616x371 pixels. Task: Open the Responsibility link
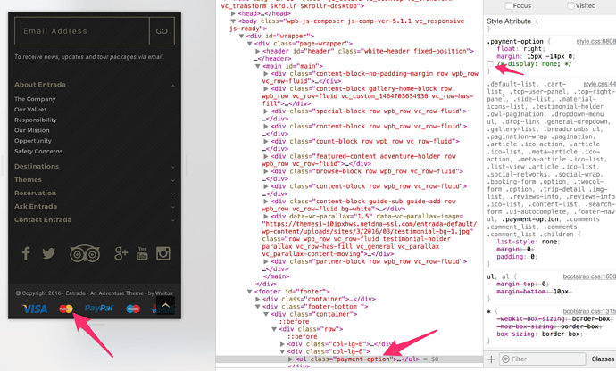pyautogui.click(x=36, y=120)
